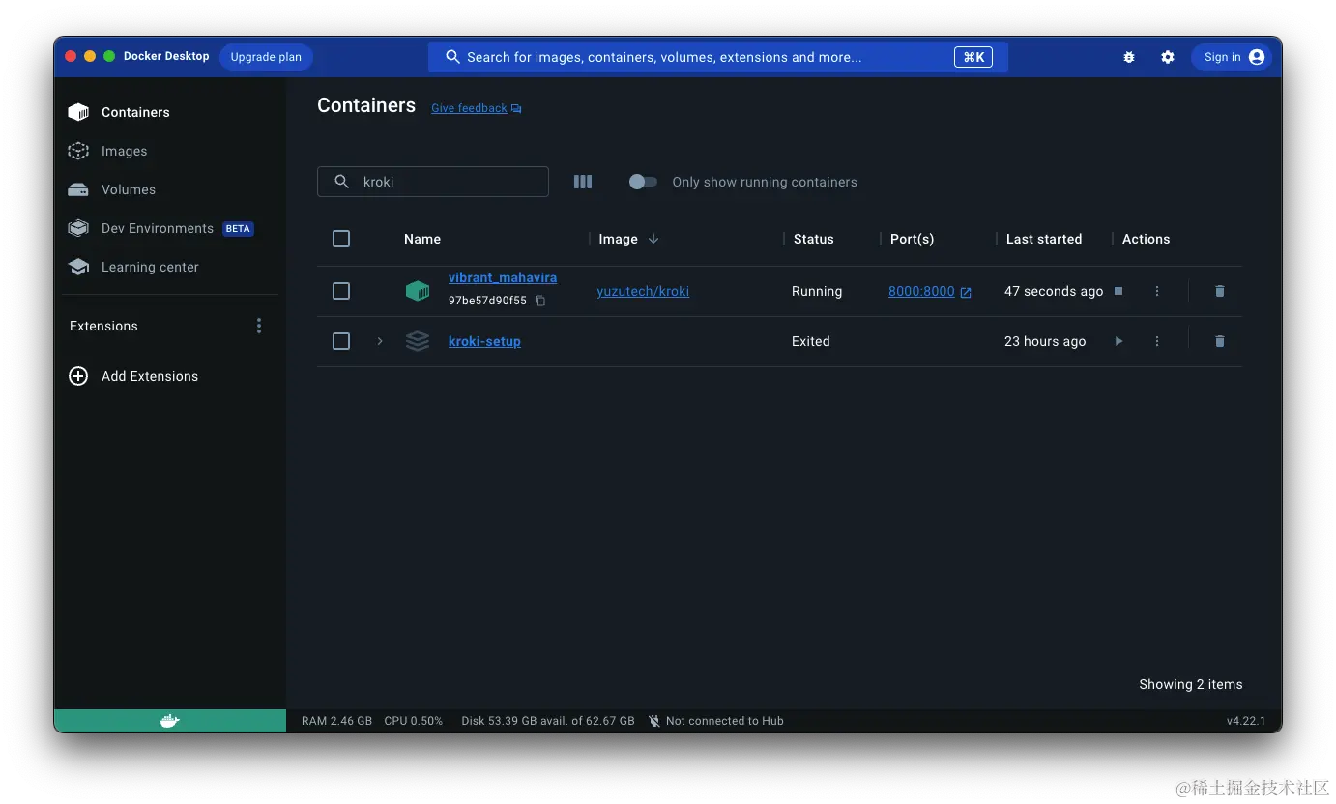Click the Docker whale icon in the status bar
The width and height of the screenshot is (1336, 804).
point(170,721)
